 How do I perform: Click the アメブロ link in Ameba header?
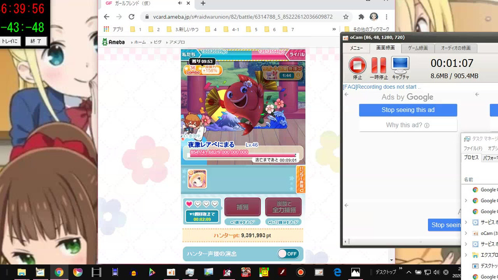(176, 42)
